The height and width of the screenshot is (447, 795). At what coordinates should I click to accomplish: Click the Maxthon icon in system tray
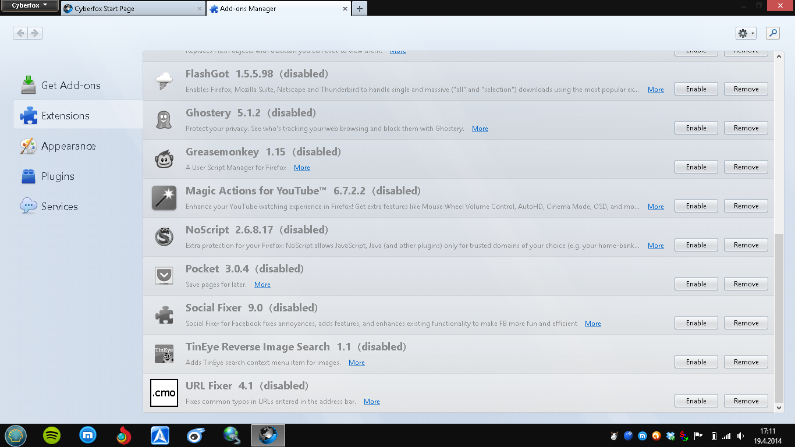643,435
